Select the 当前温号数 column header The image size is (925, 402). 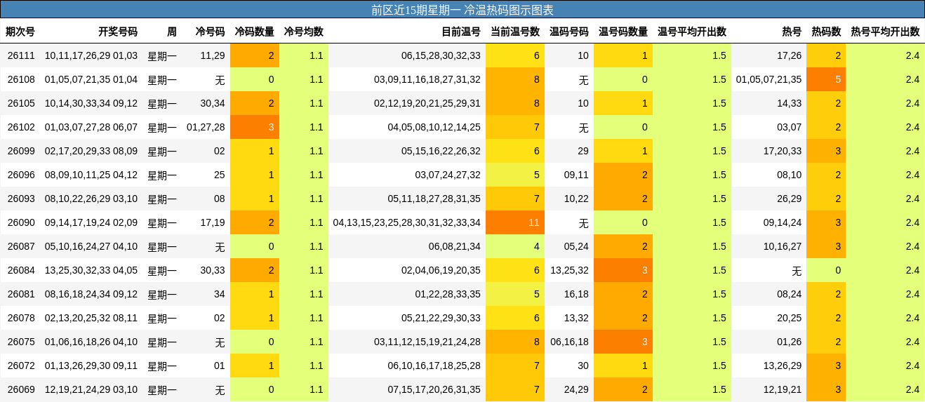tap(515, 32)
